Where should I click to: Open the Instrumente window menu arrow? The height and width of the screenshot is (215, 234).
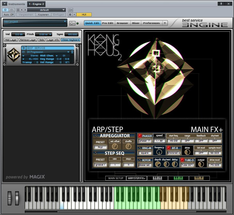coord(4,4)
